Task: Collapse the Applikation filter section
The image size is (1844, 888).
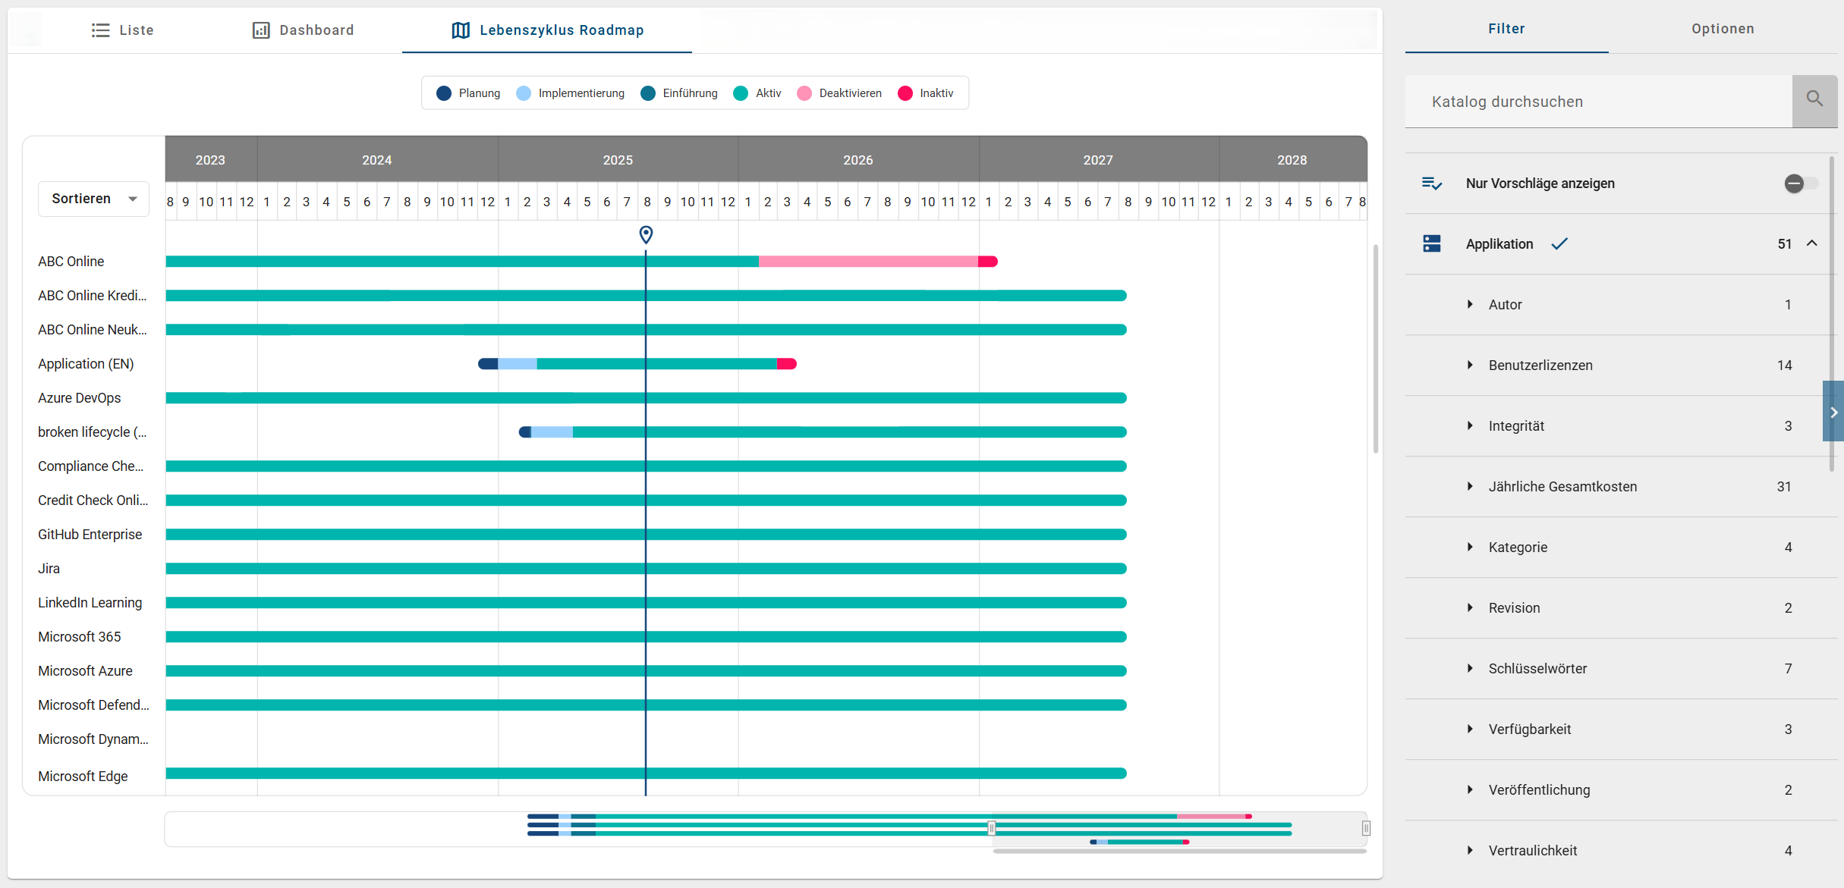Action: (1812, 243)
